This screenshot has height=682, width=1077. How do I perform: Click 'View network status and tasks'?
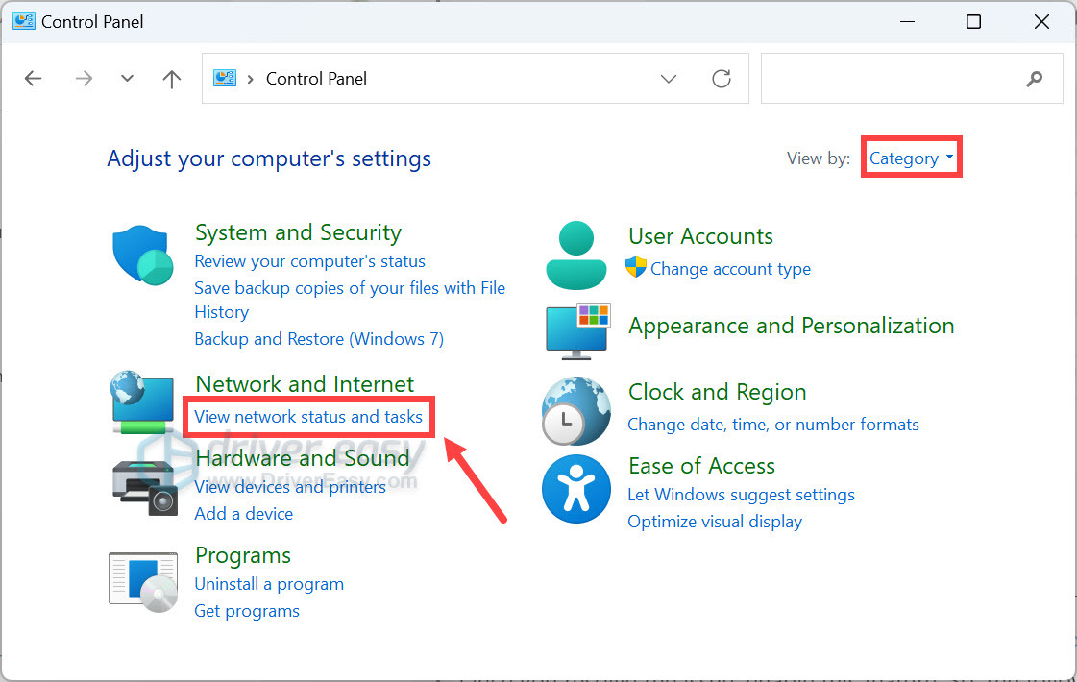point(308,417)
